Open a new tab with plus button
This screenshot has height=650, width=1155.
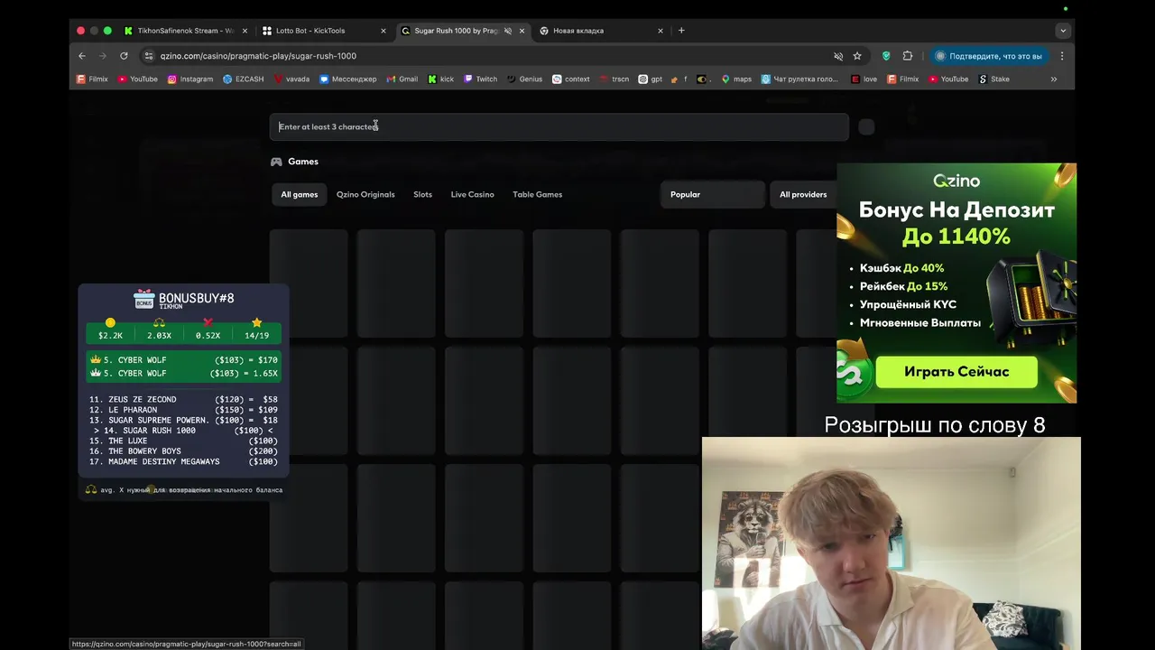681,31
